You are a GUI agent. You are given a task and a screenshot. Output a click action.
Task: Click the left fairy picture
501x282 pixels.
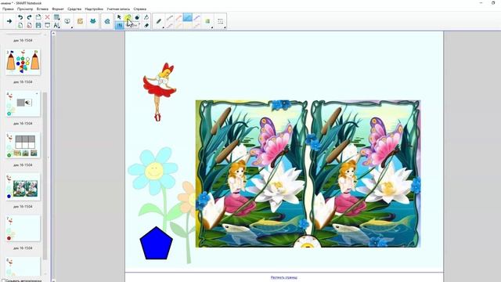coord(252,174)
